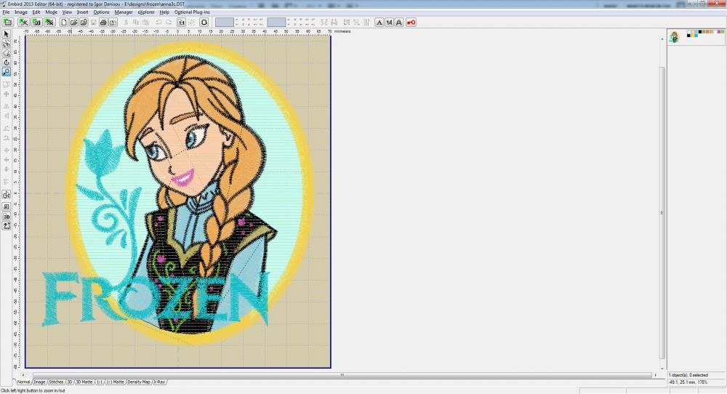Click the open file folder icon

[73, 23]
